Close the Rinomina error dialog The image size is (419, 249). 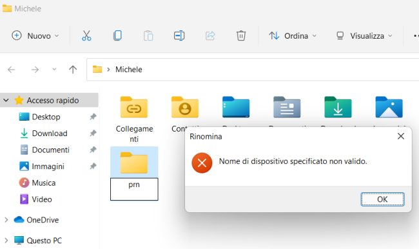tap(400, 136)
